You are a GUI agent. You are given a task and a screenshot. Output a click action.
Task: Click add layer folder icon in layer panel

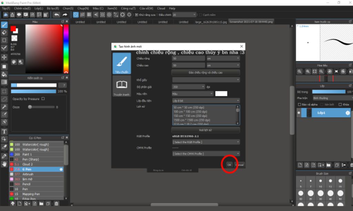[x=329, y=165]
